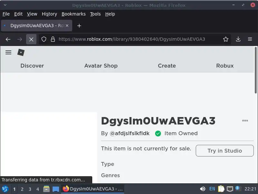This screenshot has height=194, width=258.
Task: Open the Help menu
Action: 110,14
